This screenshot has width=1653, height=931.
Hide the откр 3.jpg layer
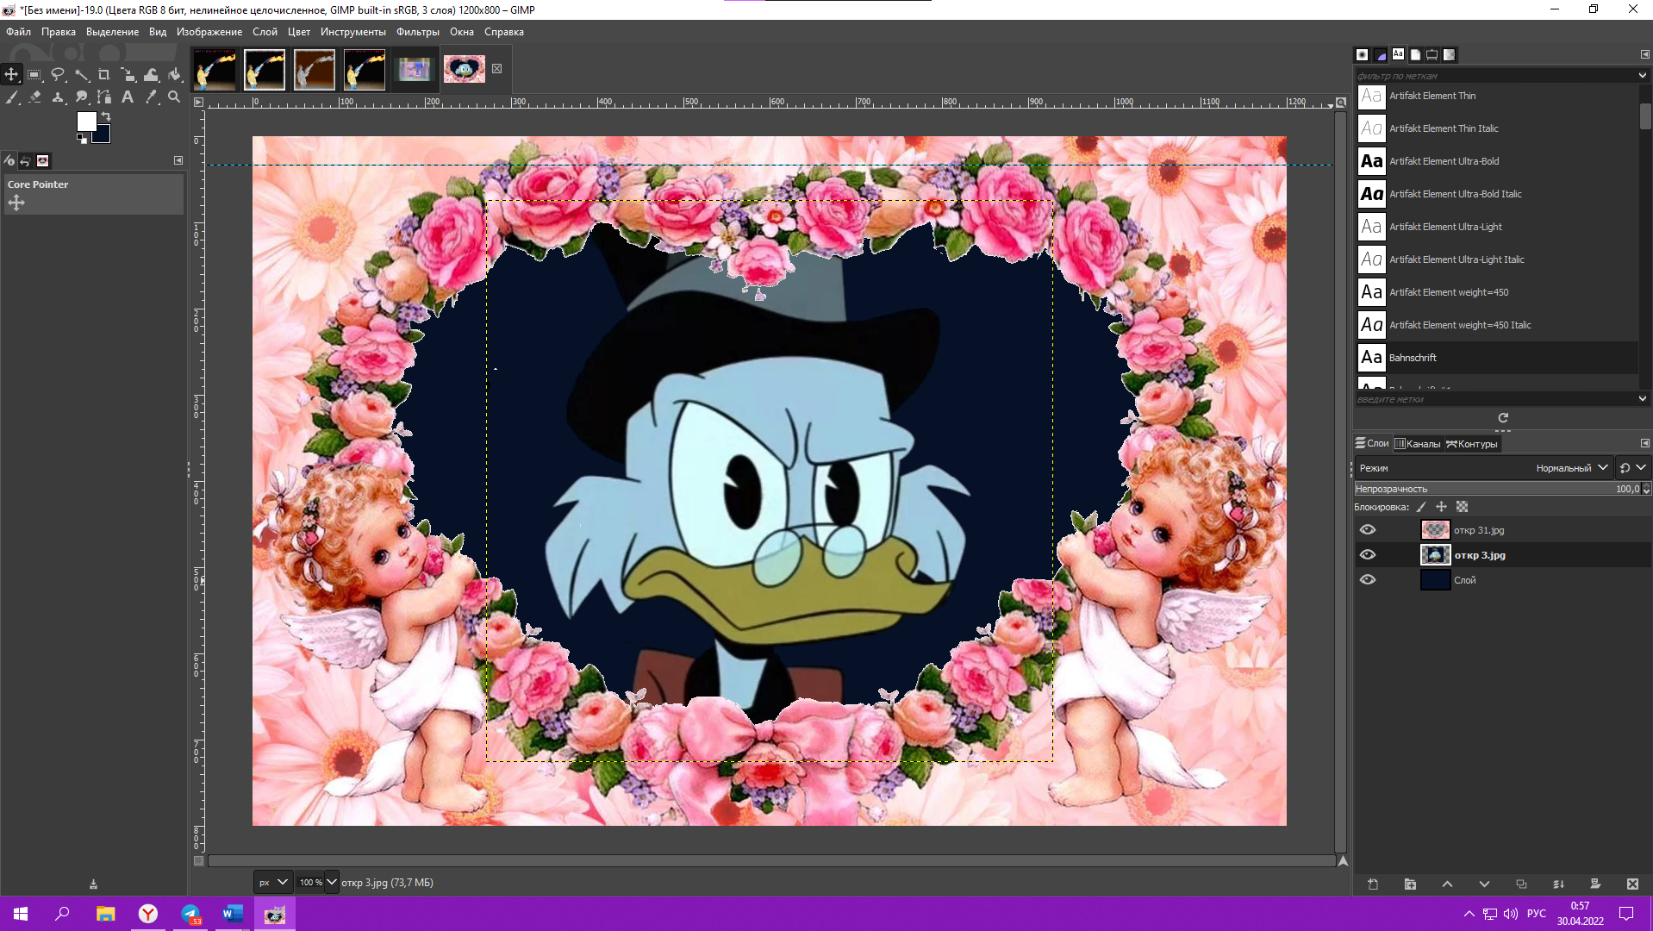pyautogui.click(x=1368, y=555)
